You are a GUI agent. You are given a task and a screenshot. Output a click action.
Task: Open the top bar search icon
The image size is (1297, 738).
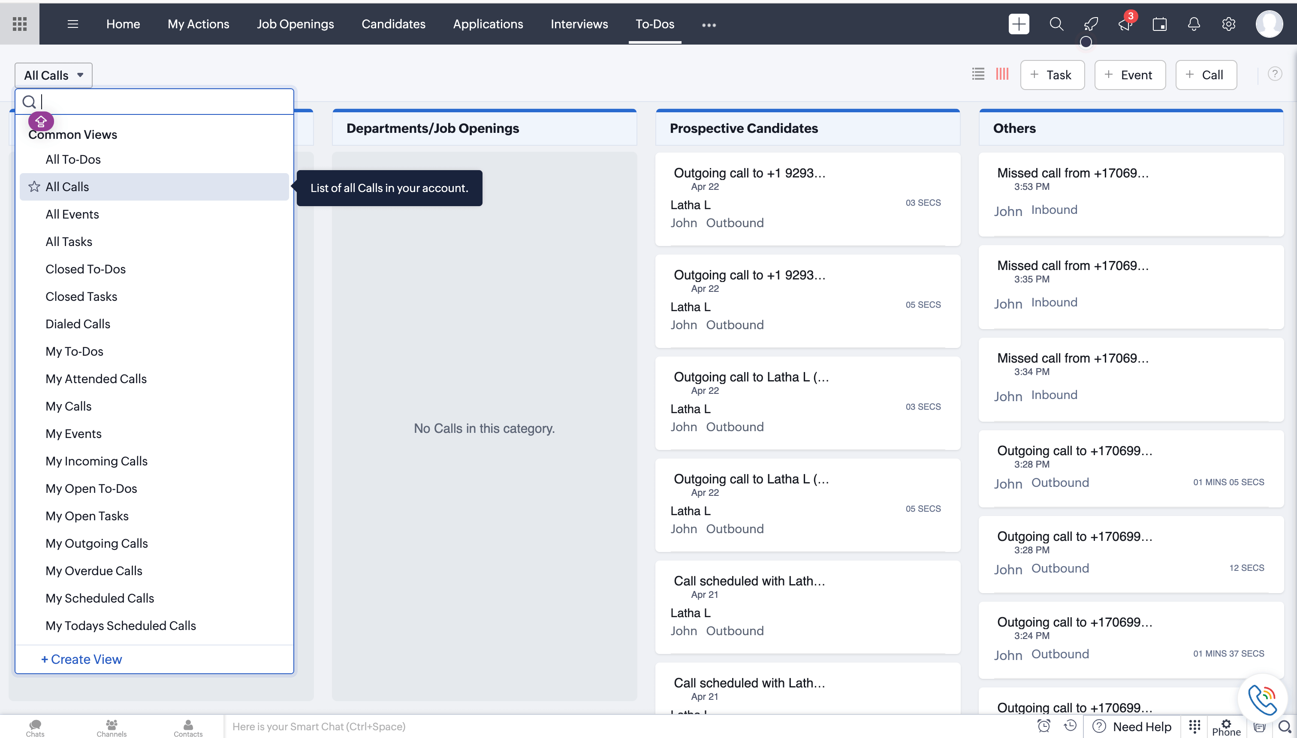(1056, 24)
